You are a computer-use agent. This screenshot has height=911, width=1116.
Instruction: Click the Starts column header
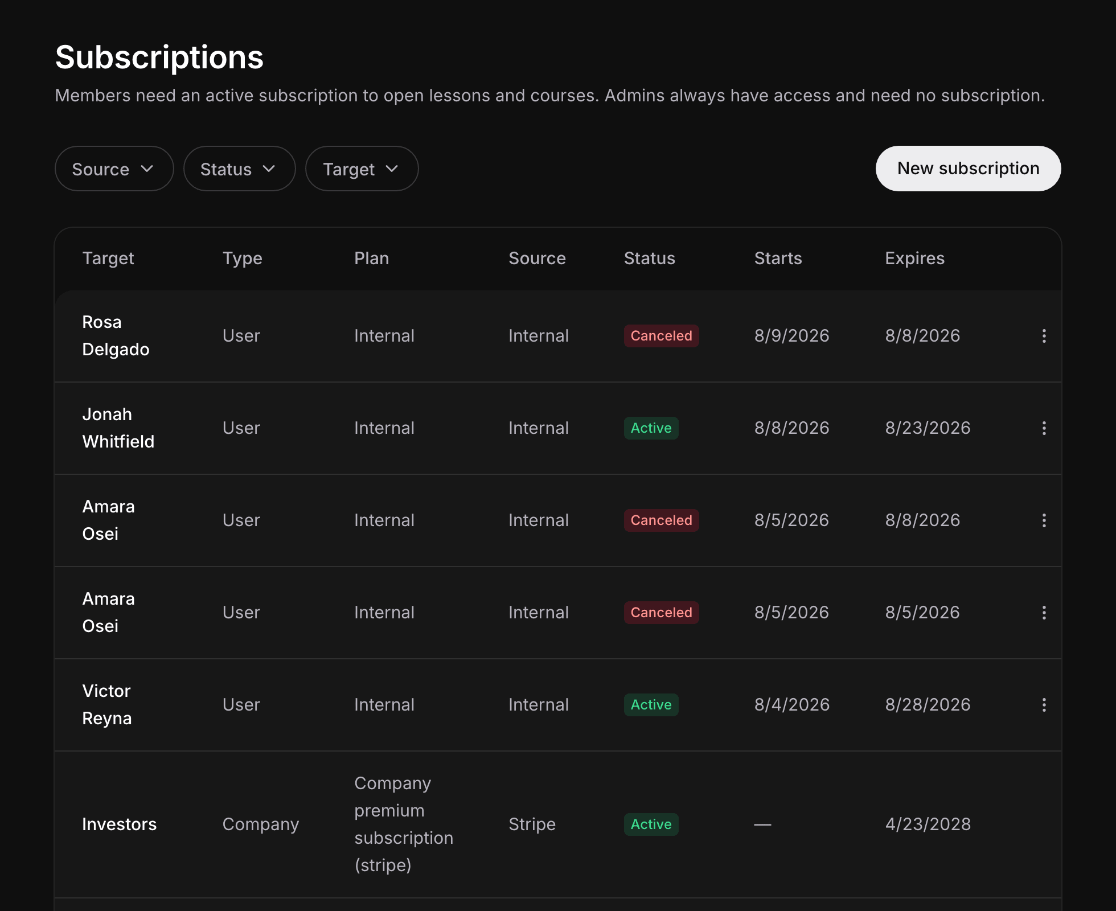click(778, 258)
